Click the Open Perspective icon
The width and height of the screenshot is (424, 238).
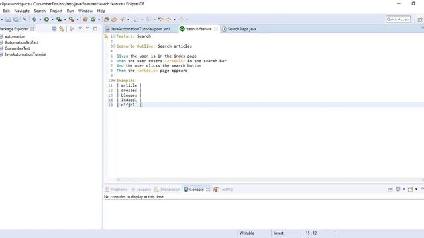420,20
